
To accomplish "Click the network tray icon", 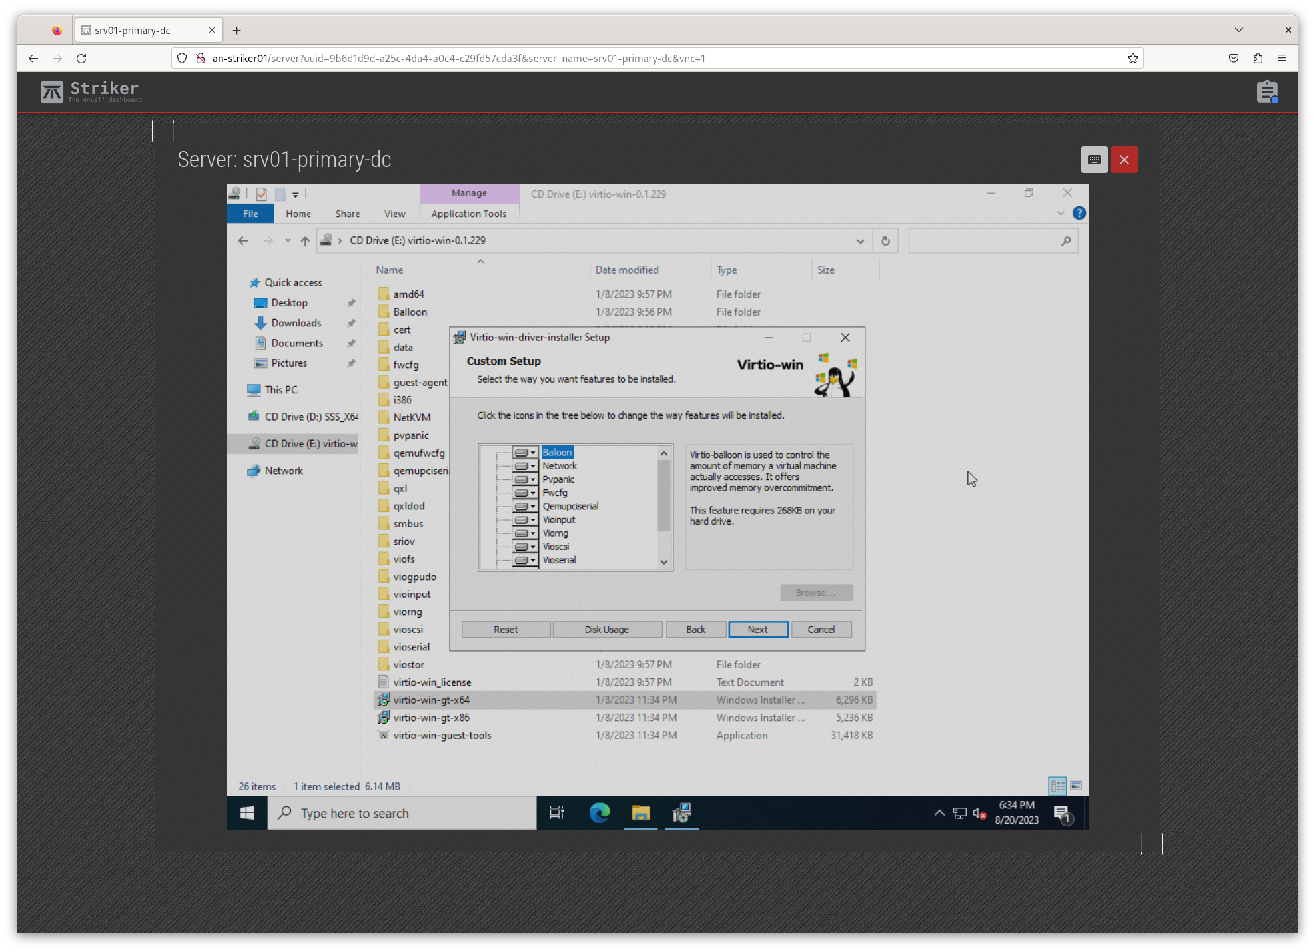I will point(959,813).
